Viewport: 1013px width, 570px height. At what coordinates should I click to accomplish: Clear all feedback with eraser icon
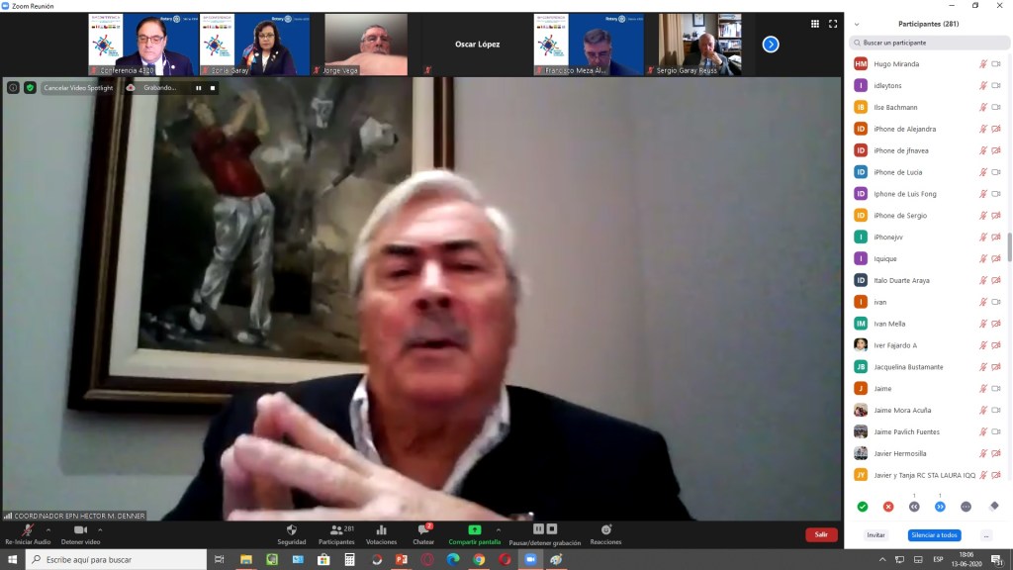(x=993, y=507)
